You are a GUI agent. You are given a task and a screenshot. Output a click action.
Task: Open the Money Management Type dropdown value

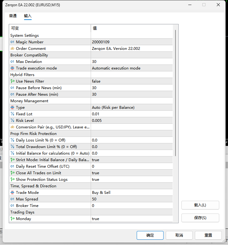132,108
